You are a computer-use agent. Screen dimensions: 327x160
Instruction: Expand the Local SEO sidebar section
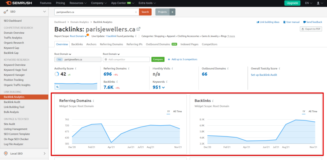44,154
